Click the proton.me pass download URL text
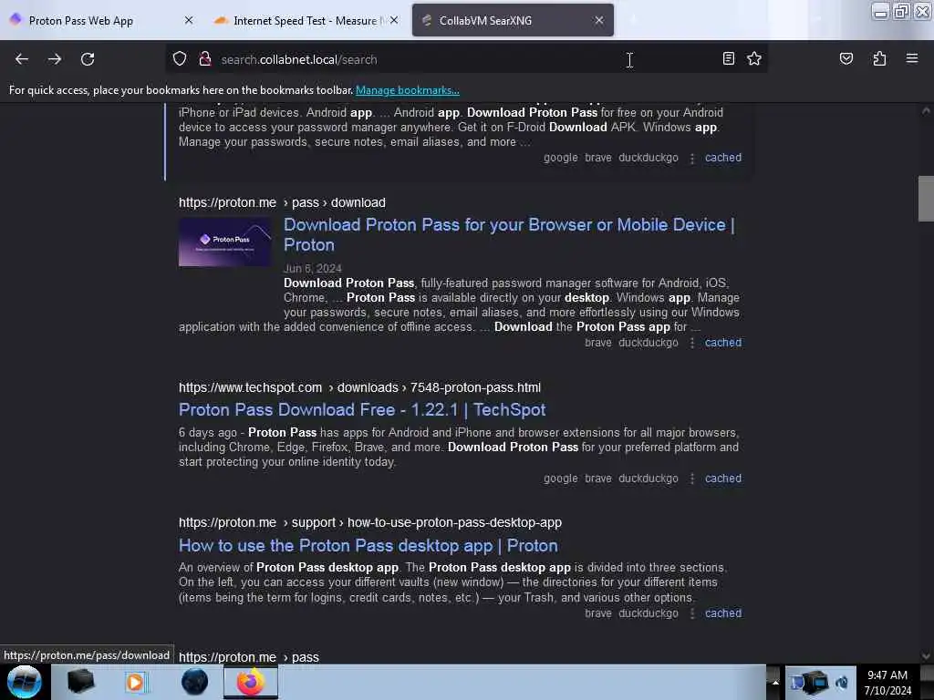 283,203
